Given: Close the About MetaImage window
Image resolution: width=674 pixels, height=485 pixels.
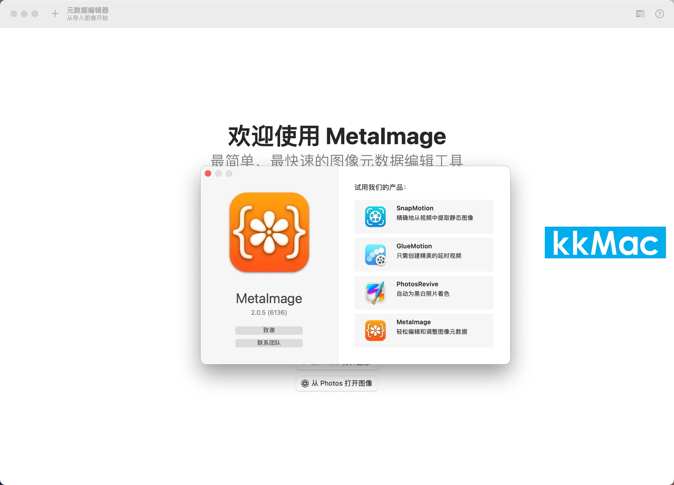Looking at the screenshot, I should click(x=208, y=173).
